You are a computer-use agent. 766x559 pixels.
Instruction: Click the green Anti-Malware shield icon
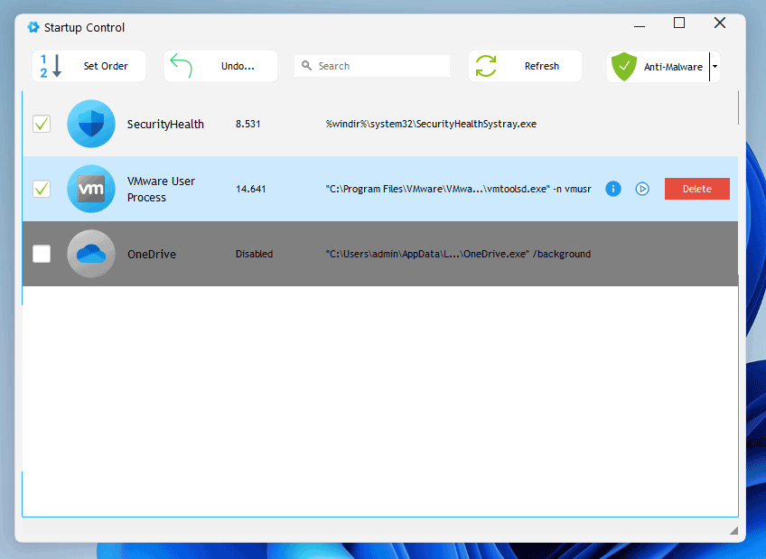pos(623,66)
